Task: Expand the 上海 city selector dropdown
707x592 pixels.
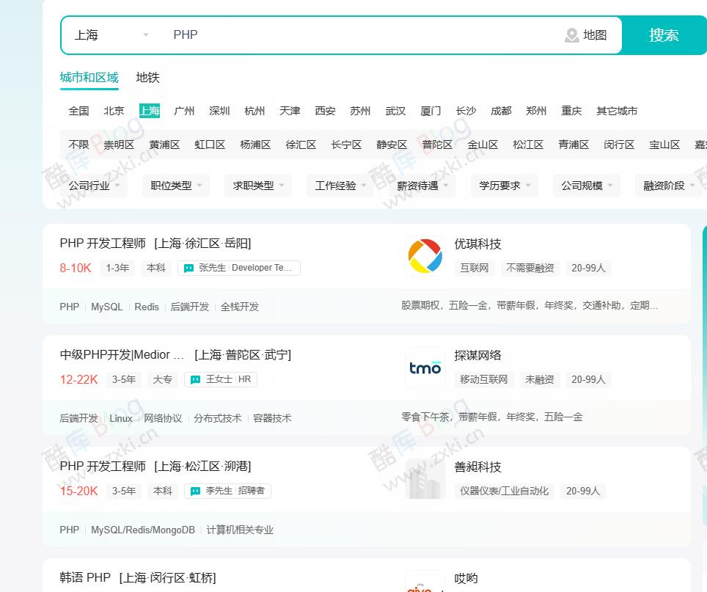Action: (111, 35)
